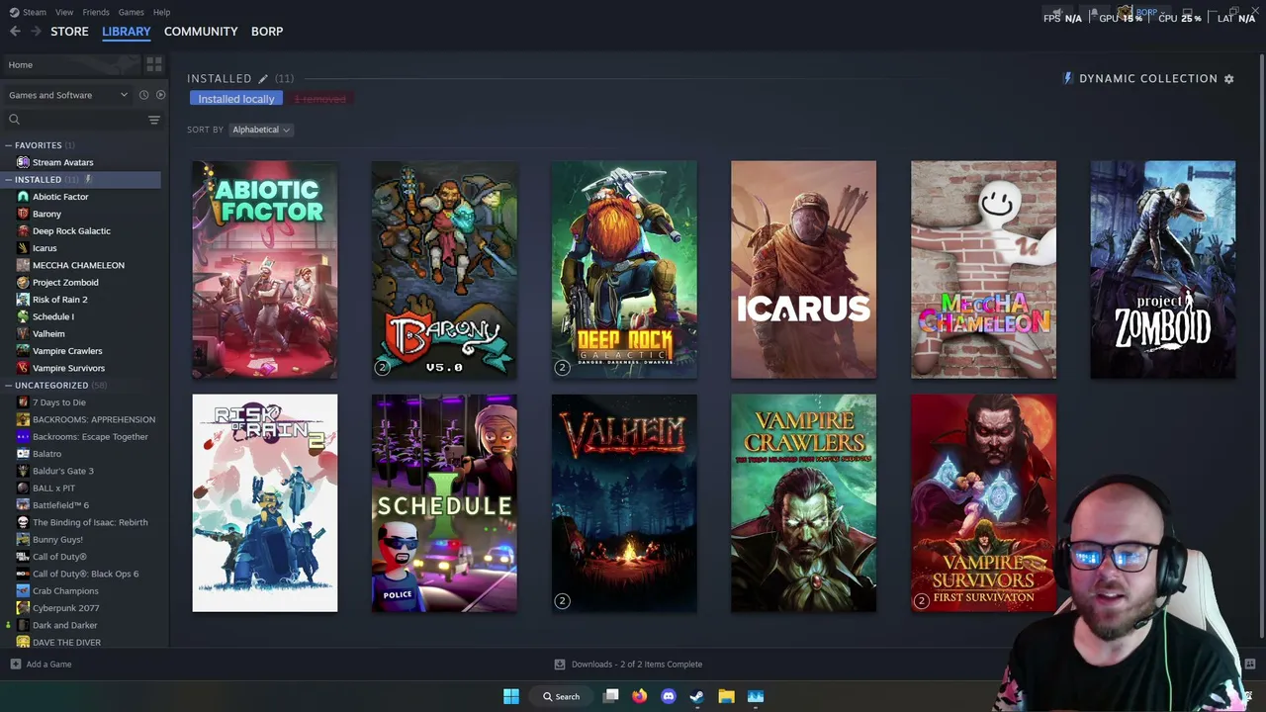The width and height of the screenshot is (1266, 712).
Task: Open the Deep Rock Galactic cover art
Action: click(624, 270)
